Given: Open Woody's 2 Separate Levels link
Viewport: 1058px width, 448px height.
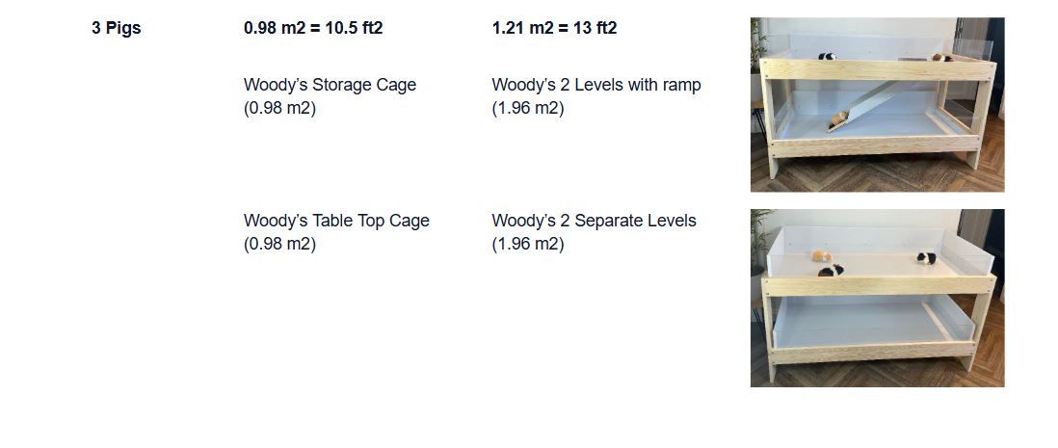Looking at the screenshot, I should pyautogui.click(x=594, y=221).
